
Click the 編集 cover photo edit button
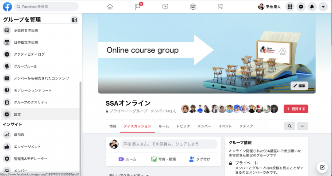(299, 86)
